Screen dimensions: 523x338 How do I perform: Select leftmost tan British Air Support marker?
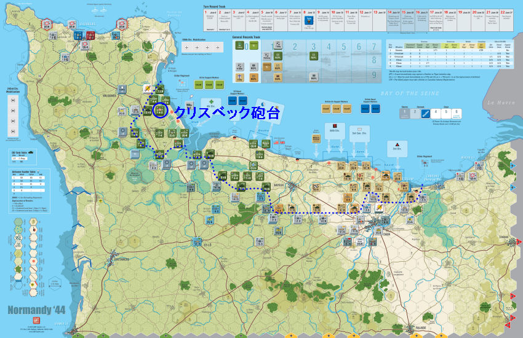[326, 109]
